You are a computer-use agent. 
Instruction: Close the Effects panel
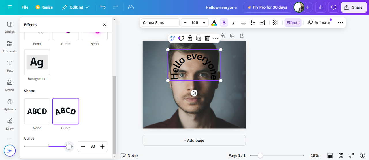(104, 25)
